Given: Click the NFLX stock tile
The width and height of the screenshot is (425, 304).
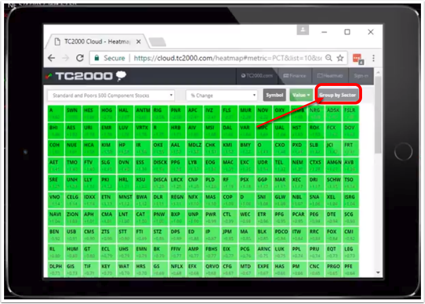Looking at the screenshot, I should (x=177, y=269).
